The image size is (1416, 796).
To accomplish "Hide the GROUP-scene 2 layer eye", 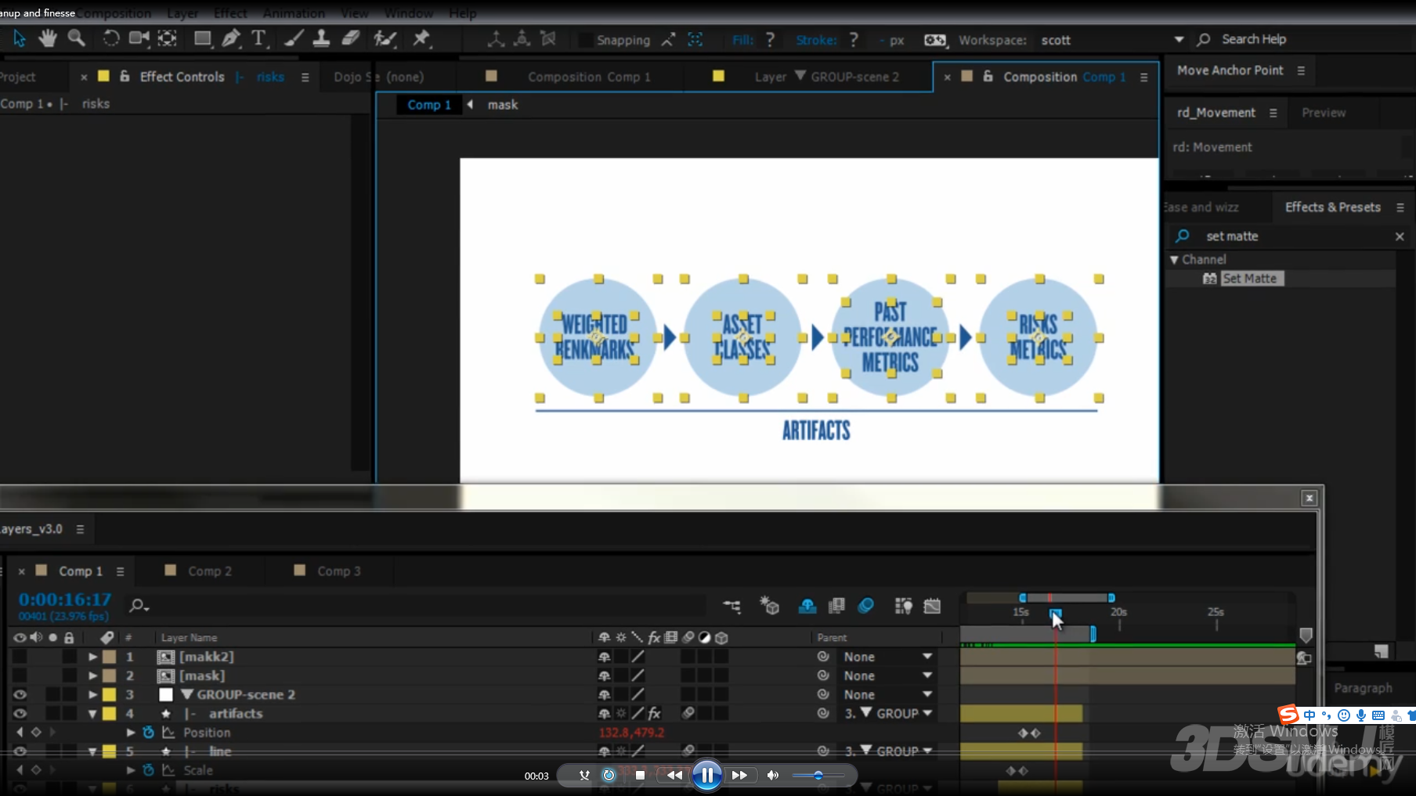I will (x=20, y=694).
